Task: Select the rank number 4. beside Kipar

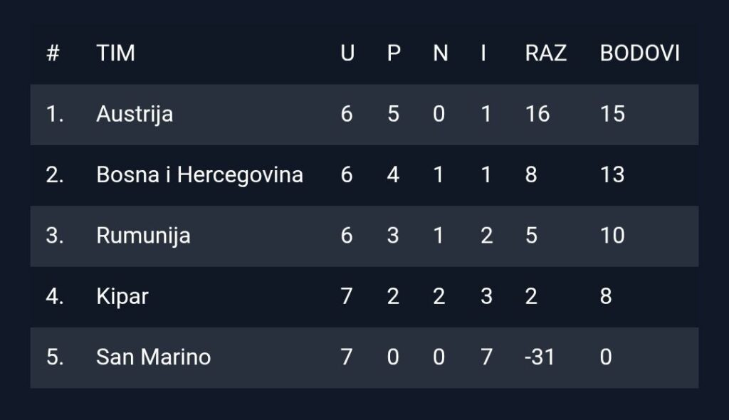Action: click(x=55, y=296)
